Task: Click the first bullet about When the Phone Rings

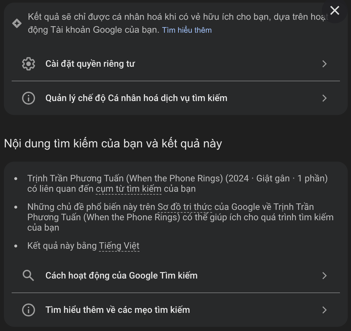Action: (177, 183)
